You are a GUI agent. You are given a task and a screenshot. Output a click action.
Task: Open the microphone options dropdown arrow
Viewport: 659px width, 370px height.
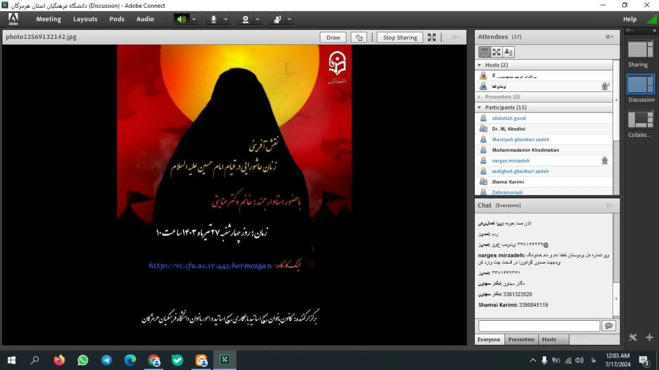pos(226,19)
